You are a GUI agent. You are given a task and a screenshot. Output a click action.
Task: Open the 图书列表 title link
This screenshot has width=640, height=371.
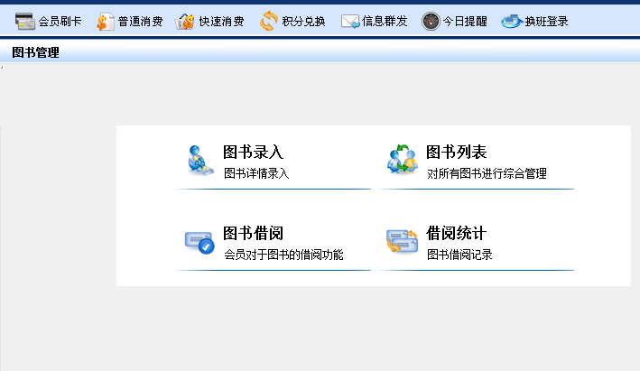(x=456, y=152)
